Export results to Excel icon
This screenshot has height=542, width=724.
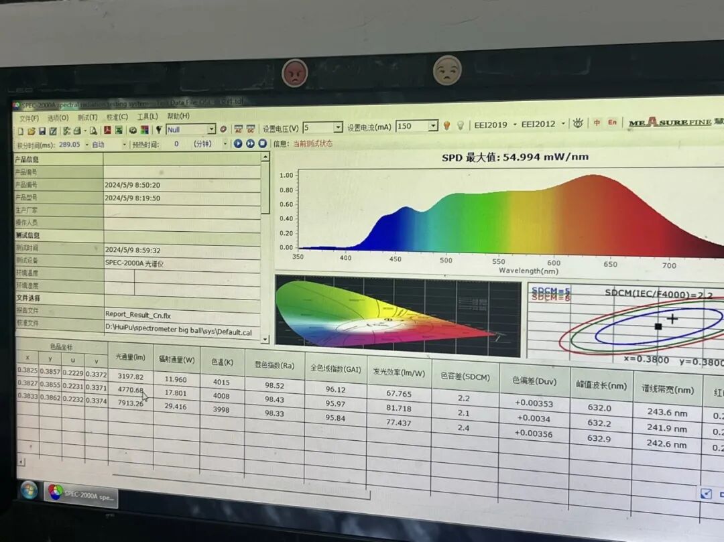(x=119, y=131)
